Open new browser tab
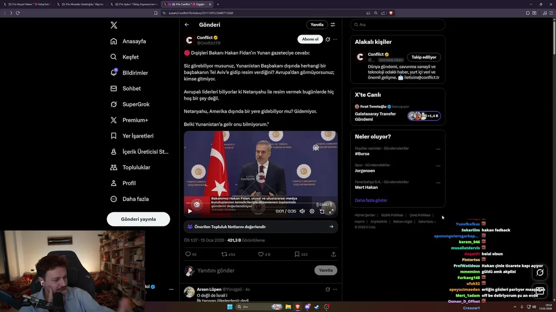This screenshot has width=556, height=312. pos(219,4)
